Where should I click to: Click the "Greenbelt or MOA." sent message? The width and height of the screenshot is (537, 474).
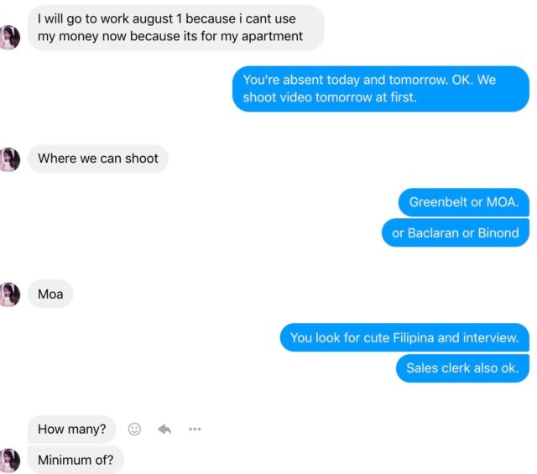pos(463,202)
